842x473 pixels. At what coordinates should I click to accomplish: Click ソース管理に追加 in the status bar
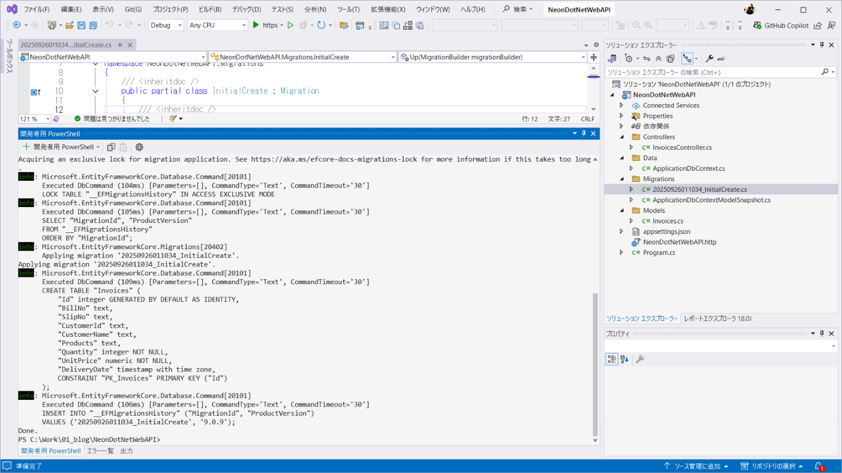coord(696,466)
